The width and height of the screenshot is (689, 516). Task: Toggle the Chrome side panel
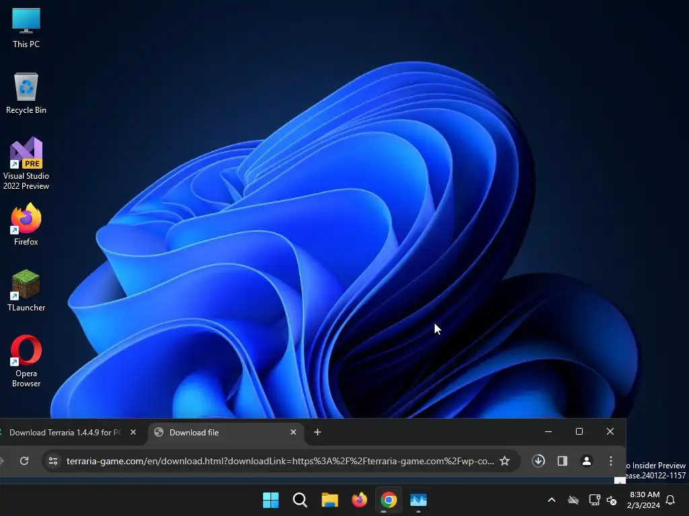(563, 461)
